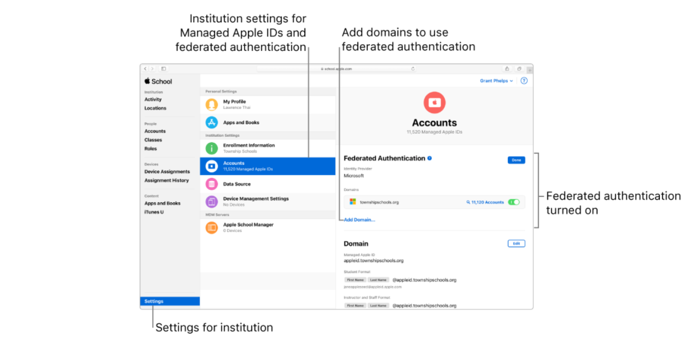The height and width of the screenshot is (349, 698).
Task: Edit the Domain settings
Action: (x=516, y=244)
